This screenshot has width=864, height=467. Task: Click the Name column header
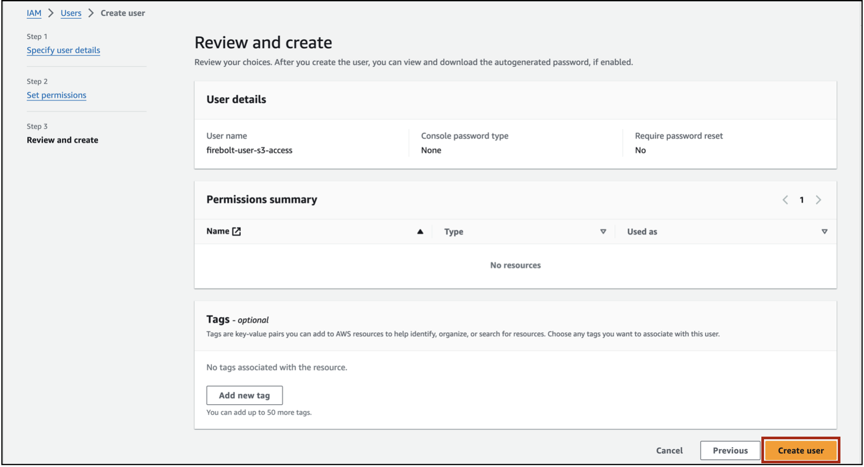[218, 231]
